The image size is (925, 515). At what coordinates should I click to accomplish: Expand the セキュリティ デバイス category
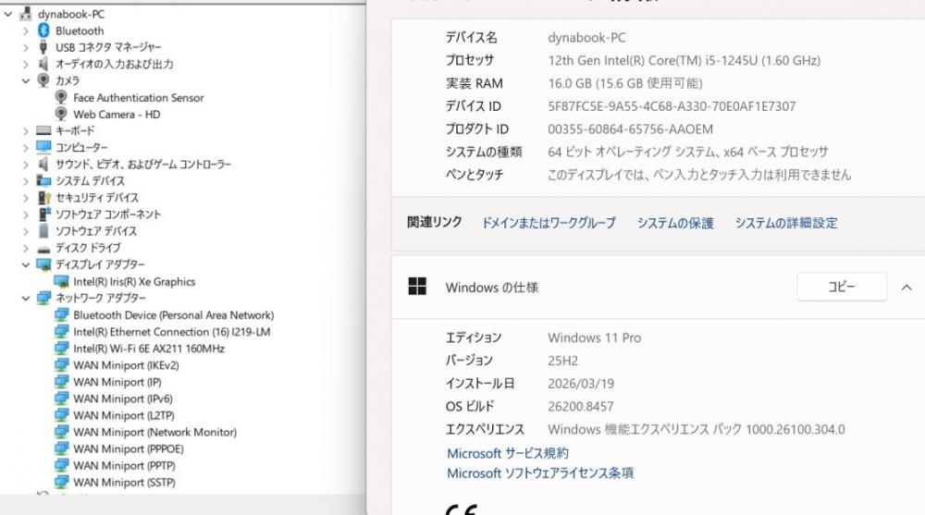25,198
